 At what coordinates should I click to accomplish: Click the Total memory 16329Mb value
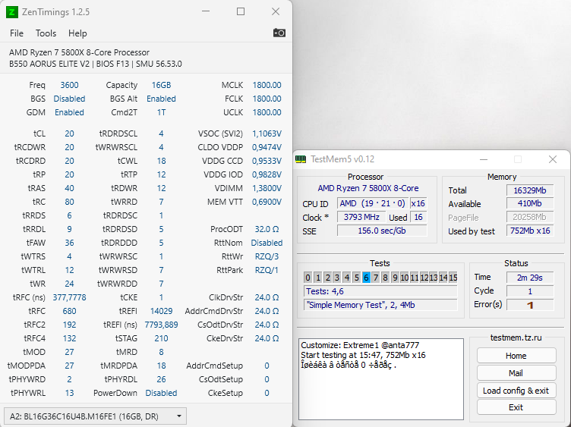click(530, 190)
